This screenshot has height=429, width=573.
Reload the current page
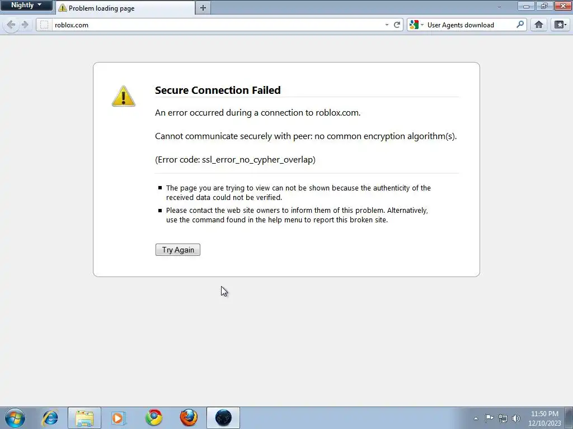coord(397,25)
